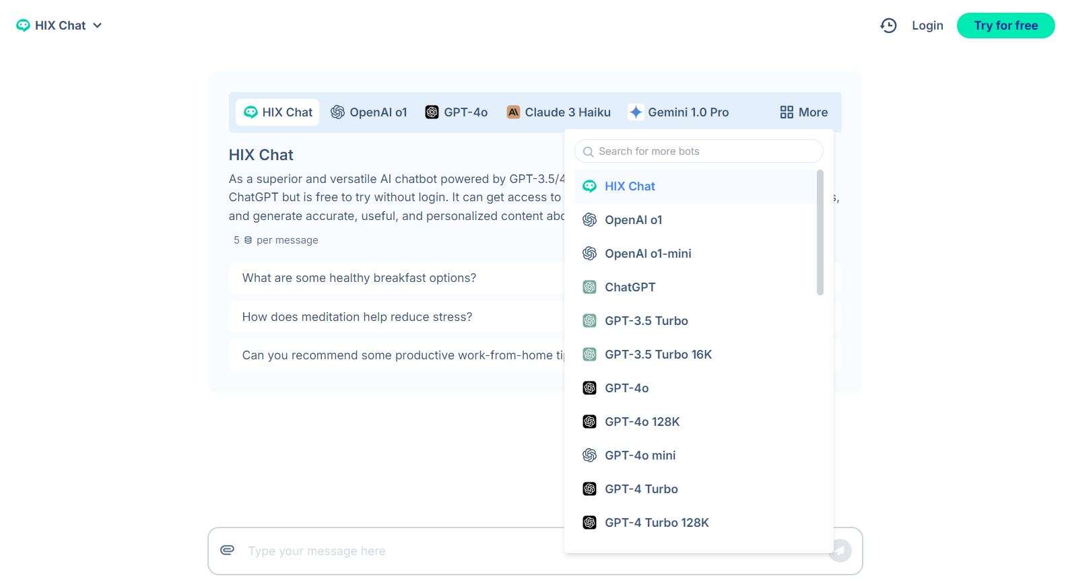Click the Try for free button
The image size is (1066, 582).
tap(1005, 26)
